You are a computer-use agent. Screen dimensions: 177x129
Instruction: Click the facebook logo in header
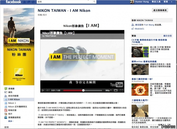pyautogui.click(x=13, y=2)
